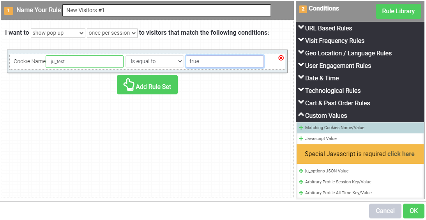426x220 pixels.
Task: Expand the Cart & Past Order Rules section
Action: pyautogui.click(x=337, y=103)
